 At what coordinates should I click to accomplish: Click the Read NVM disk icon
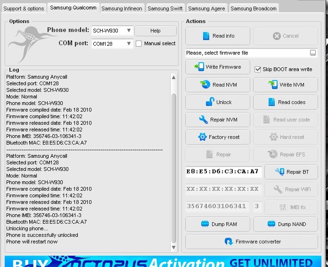(x=205, y=84)
